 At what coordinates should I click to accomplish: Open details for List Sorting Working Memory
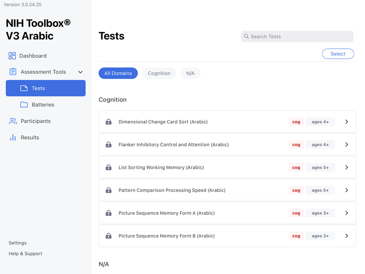pyautogui.click(x=346, y=167)
